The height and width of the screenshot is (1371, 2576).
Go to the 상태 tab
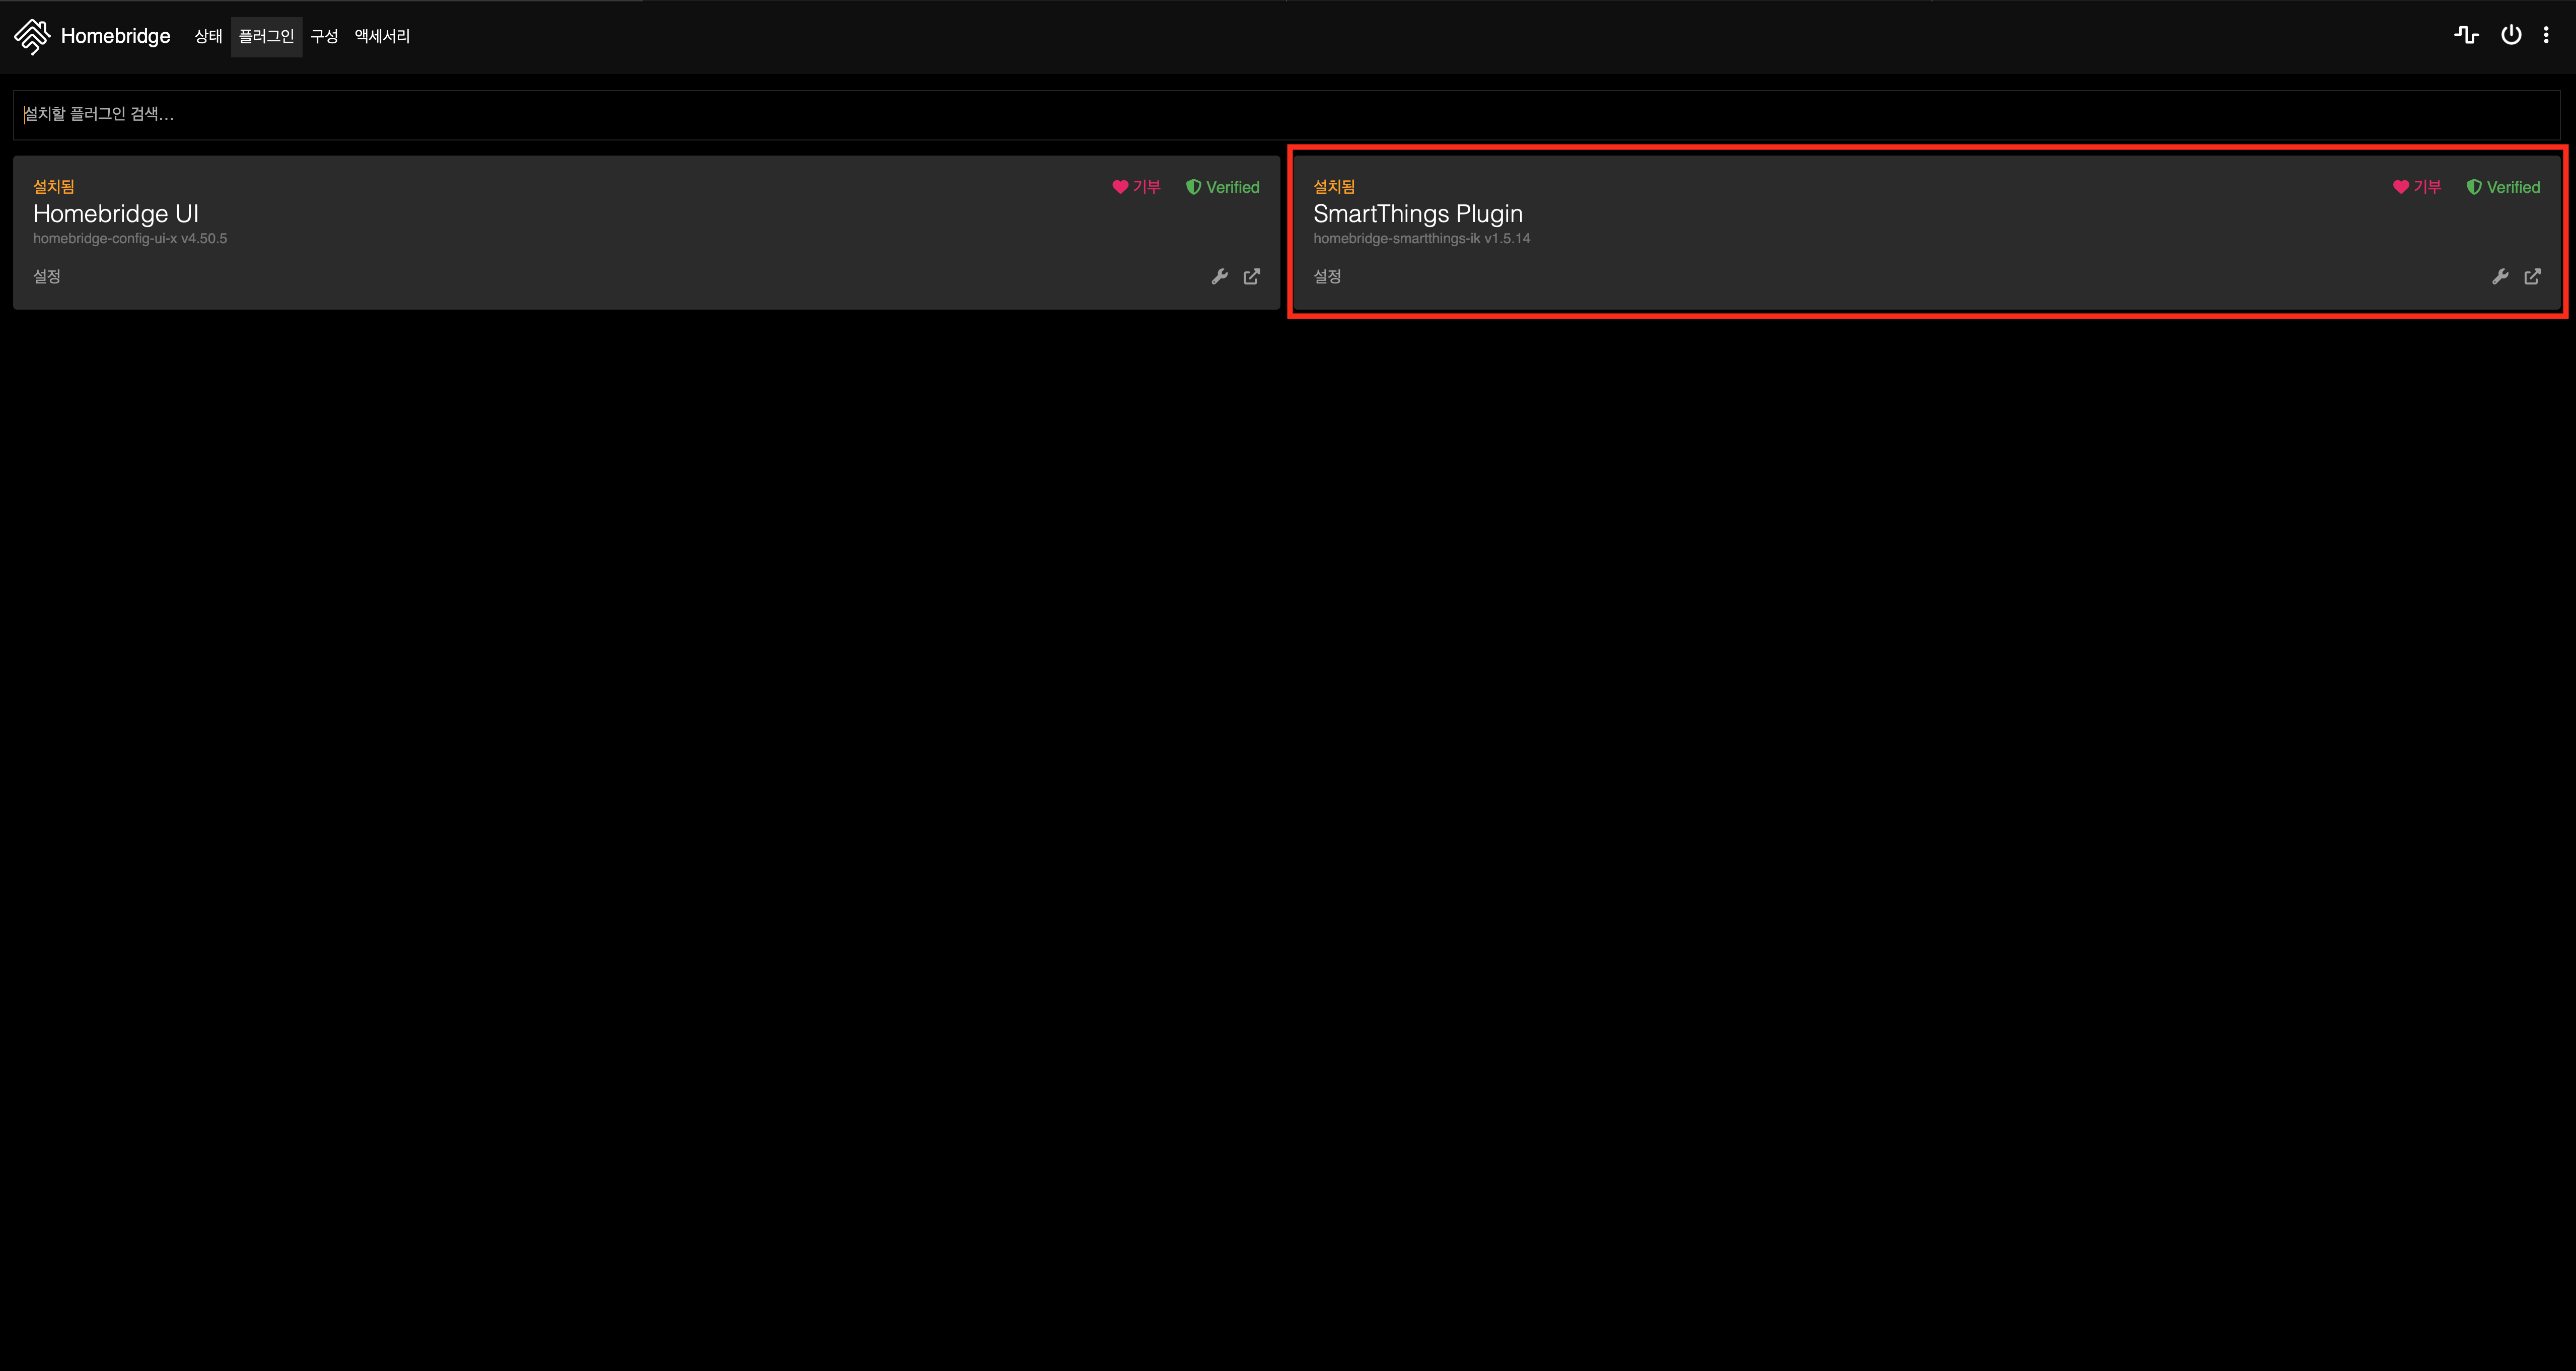click(x=208, y=36)
